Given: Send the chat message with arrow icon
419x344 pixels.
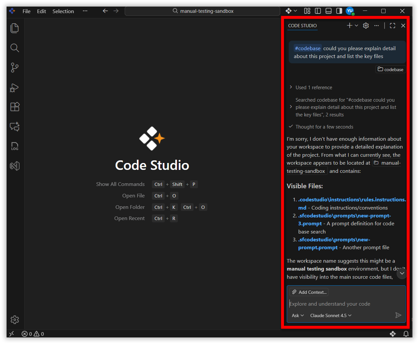Looking at the screenshot, I should [398, 315].
